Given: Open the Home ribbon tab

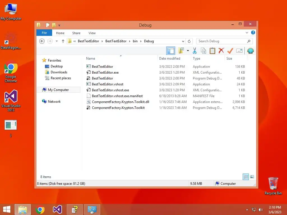Looking at the screenshot, I should pyautogui.click(x=60, y=33).
